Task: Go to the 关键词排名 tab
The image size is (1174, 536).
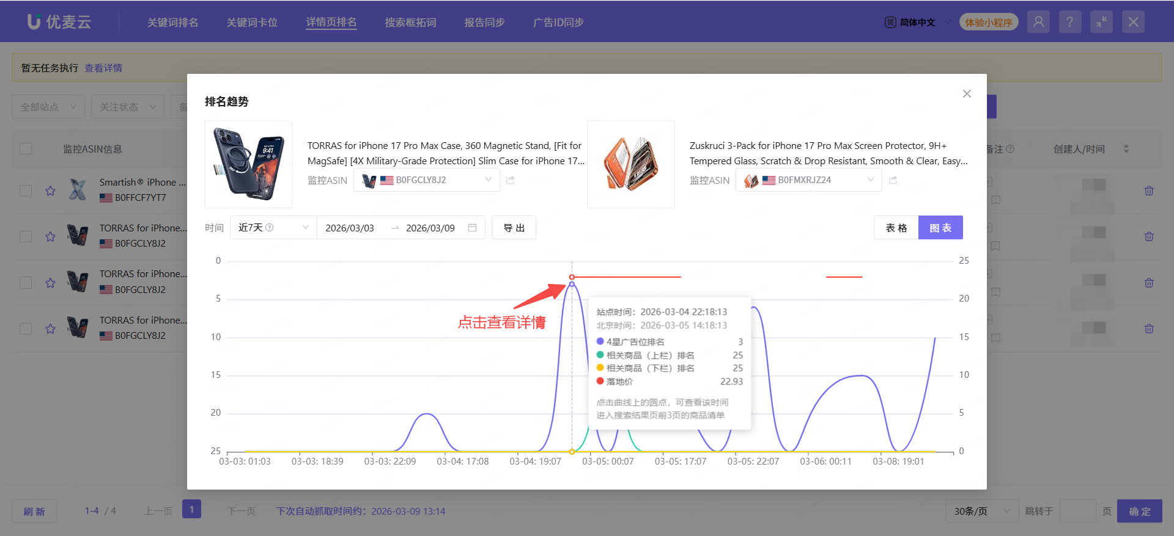Action: (x=172, y=22)
